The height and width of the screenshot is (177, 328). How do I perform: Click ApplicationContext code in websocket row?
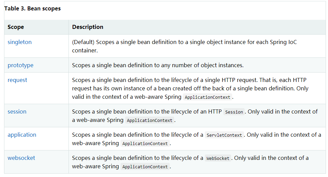pyautogui.click(x=145, y=166)
